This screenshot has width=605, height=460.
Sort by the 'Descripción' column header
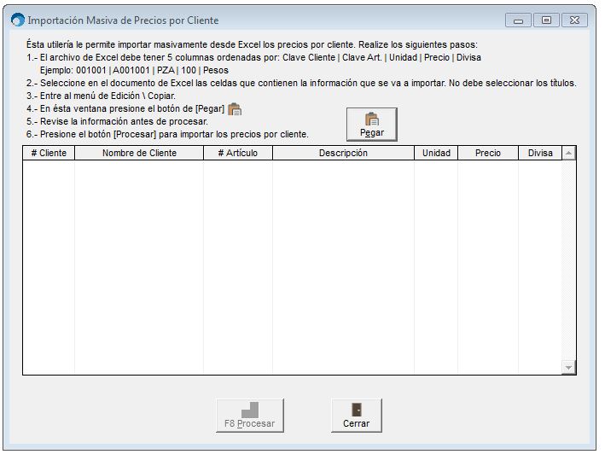pyautogui.click(x=343, y=153)
